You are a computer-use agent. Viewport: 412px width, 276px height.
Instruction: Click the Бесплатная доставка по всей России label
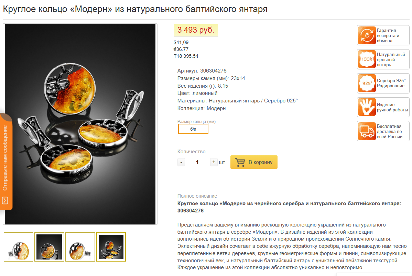pos(390,131)
